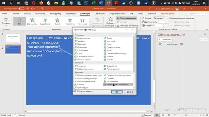Open reading view icon in status bar
This screenshot has width=209, height=117.
click(x=169, y=115)
